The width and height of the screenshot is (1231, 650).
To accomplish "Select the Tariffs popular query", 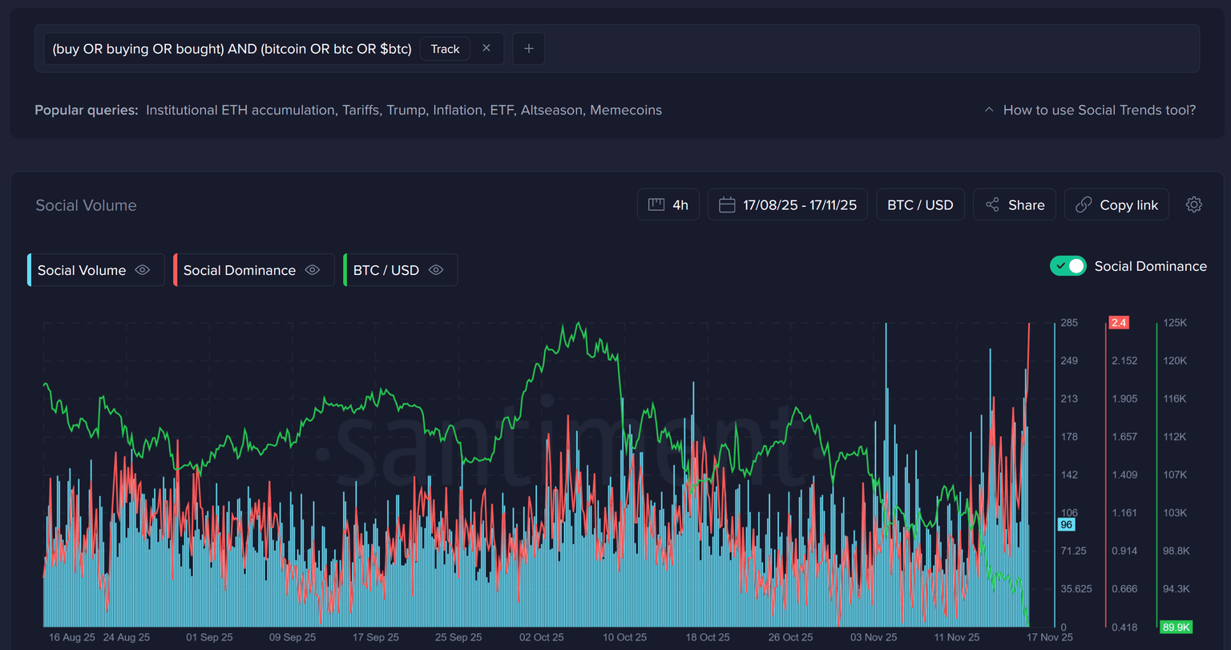I will (359, 110).
